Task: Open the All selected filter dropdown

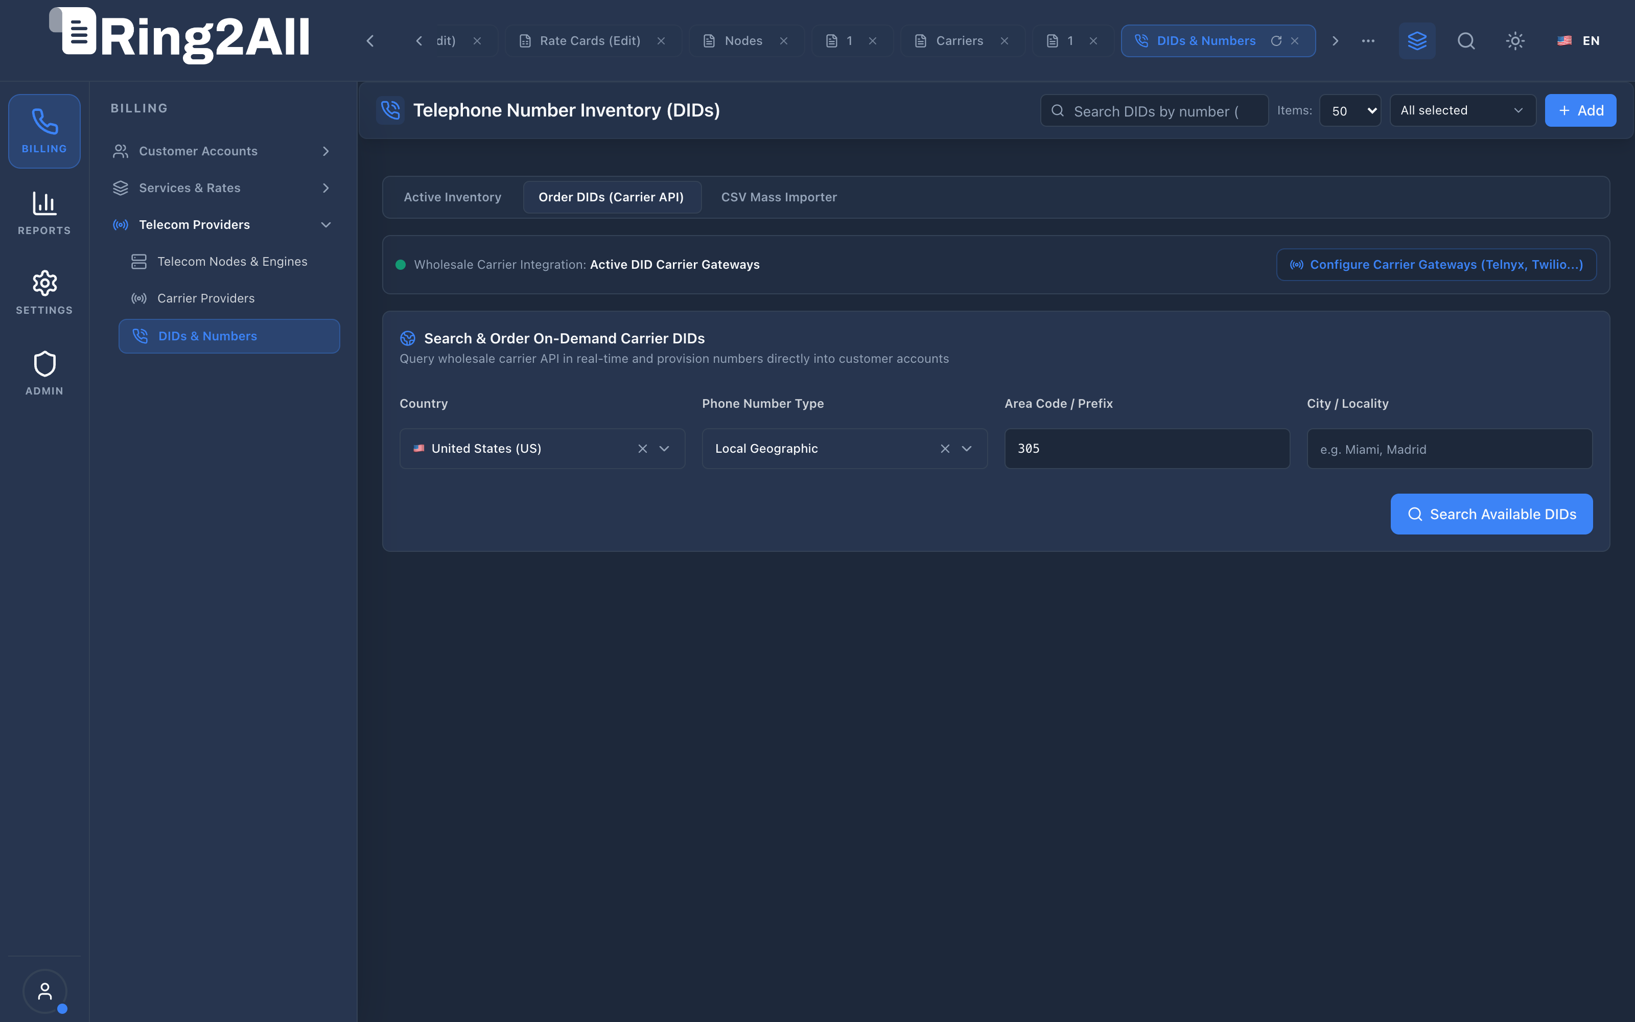Action: point(1463,110)
